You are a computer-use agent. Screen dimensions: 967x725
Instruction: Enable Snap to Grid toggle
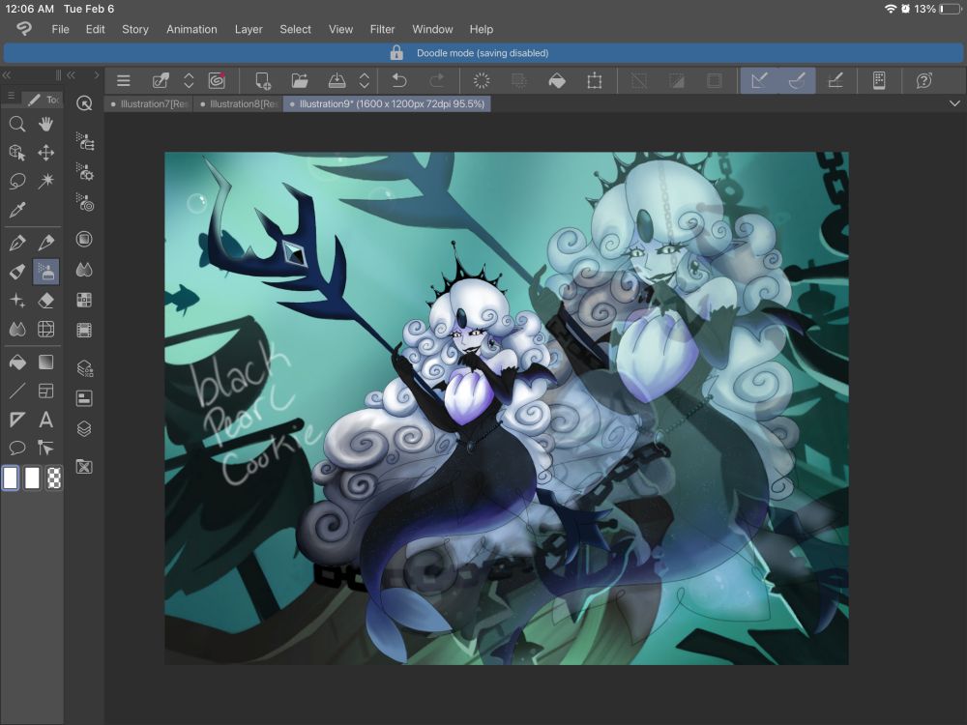pos(835,81)
